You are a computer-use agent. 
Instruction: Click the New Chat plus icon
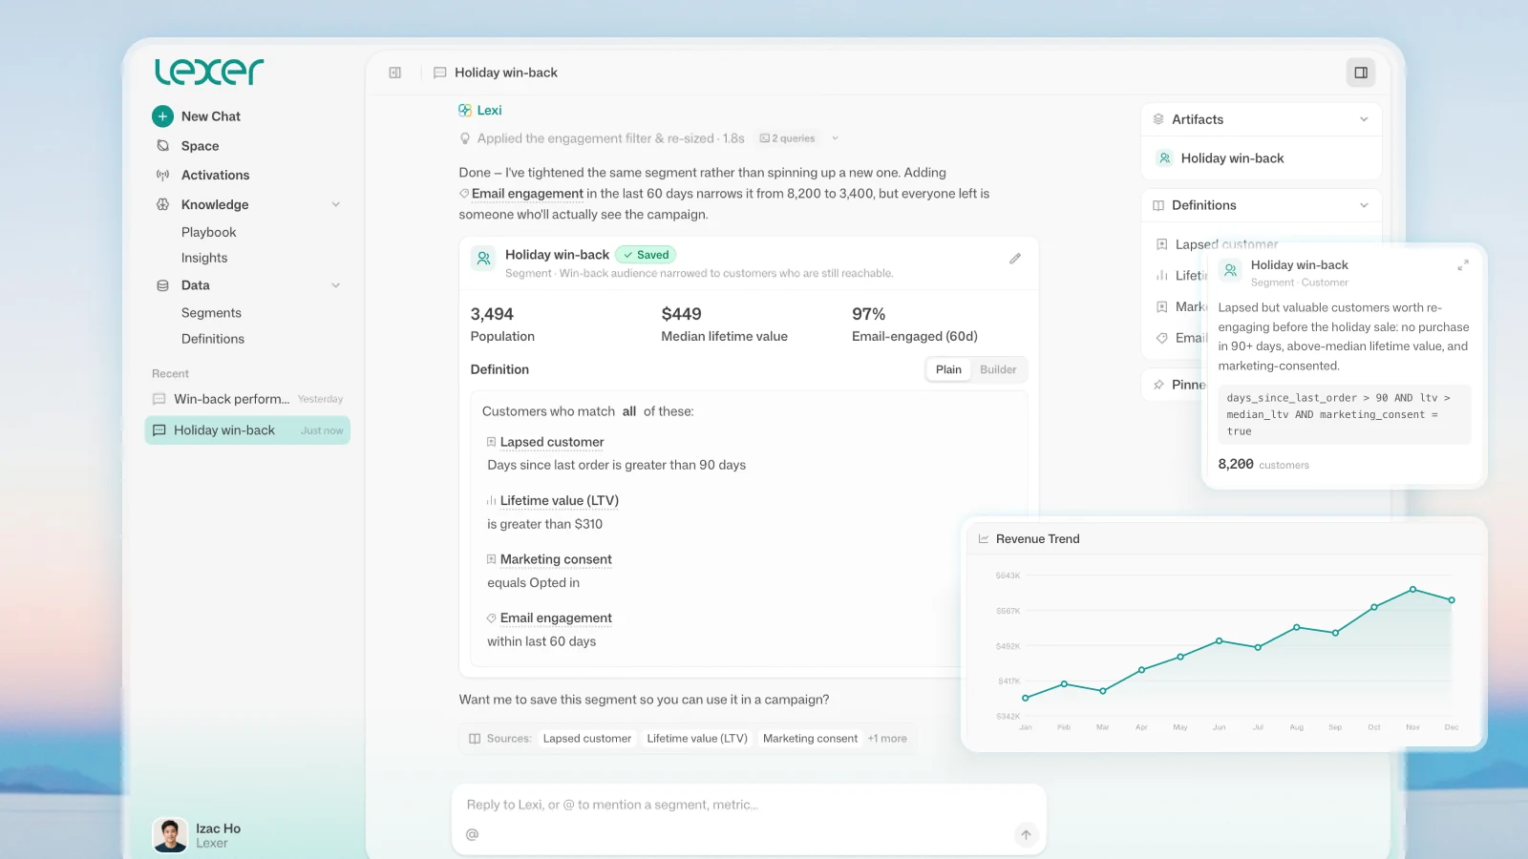tap(162, 116)
